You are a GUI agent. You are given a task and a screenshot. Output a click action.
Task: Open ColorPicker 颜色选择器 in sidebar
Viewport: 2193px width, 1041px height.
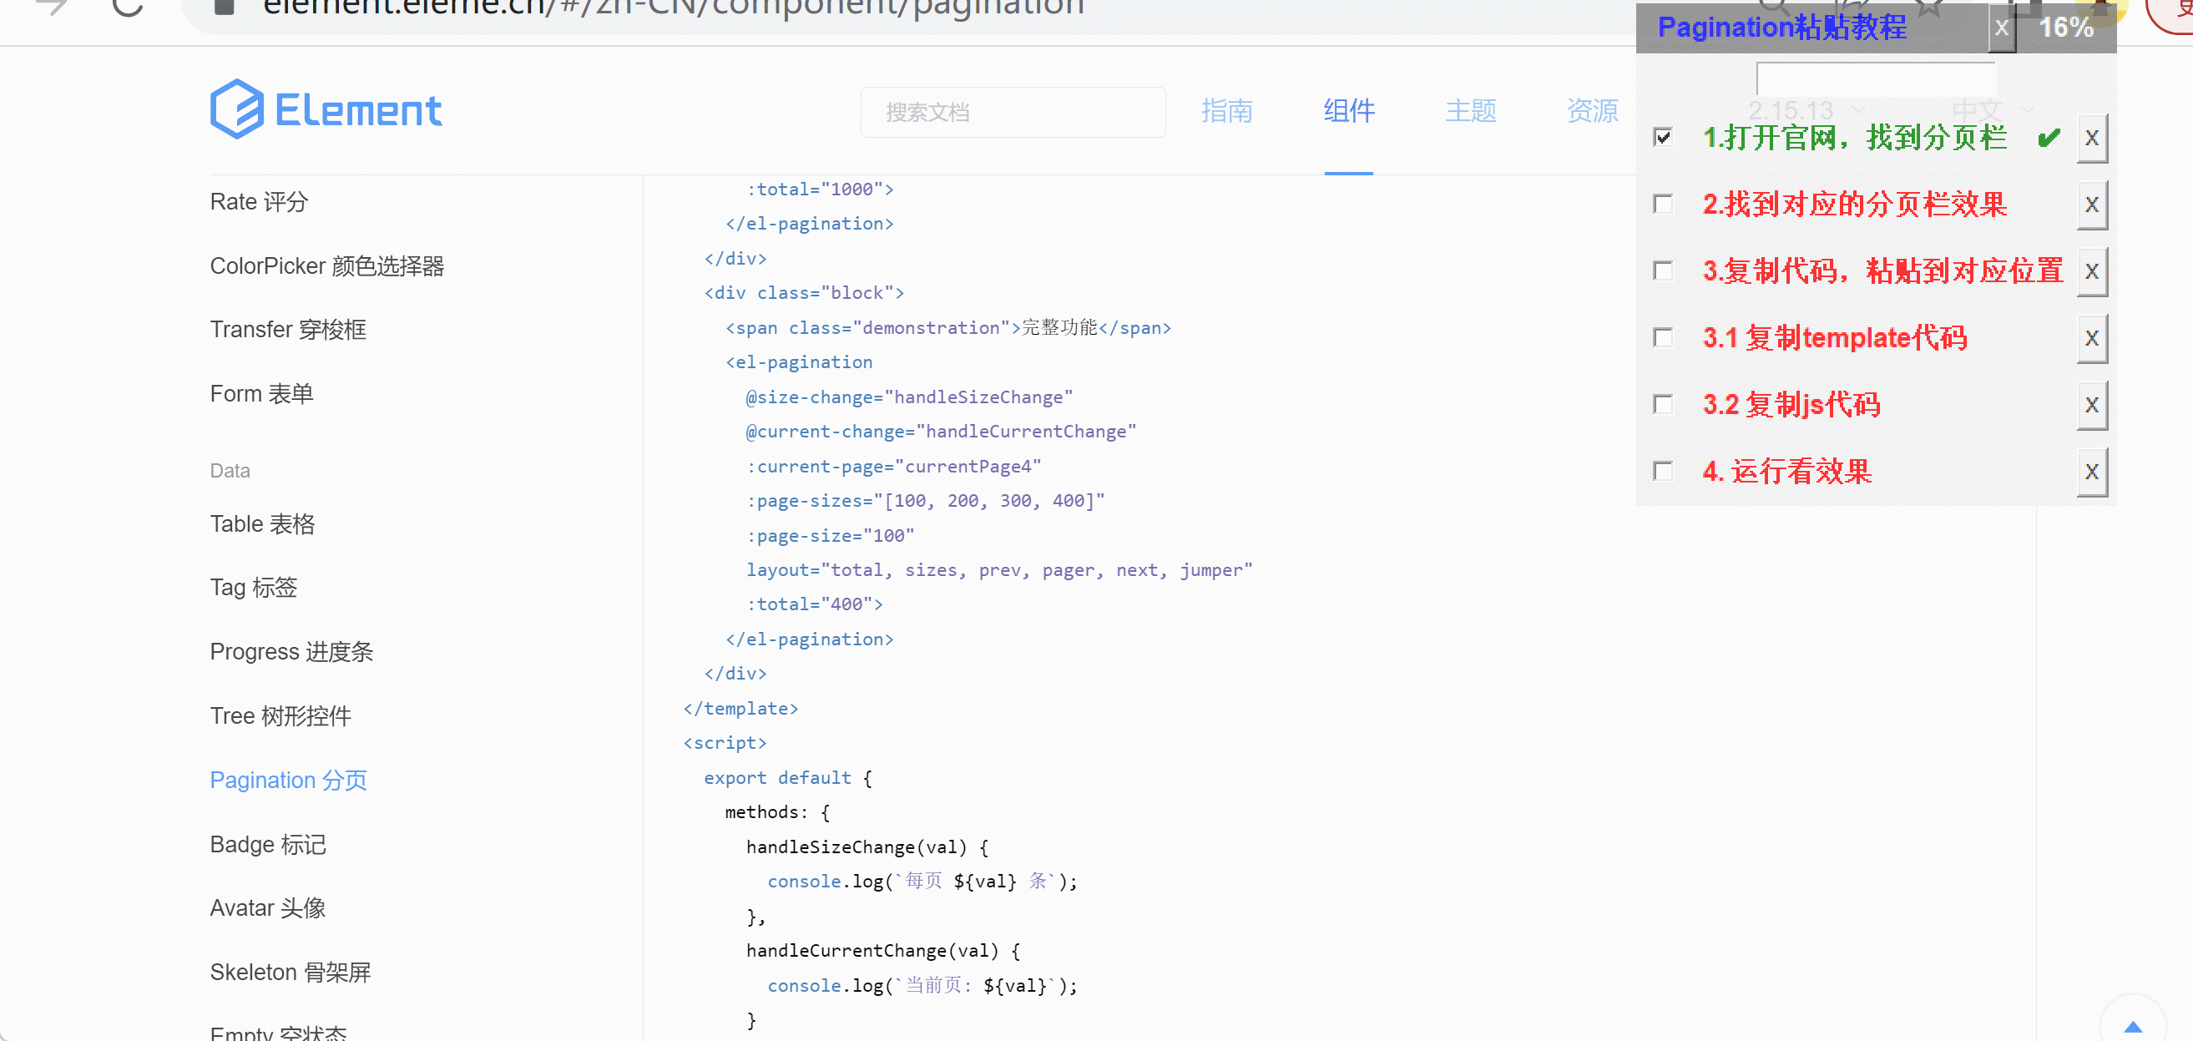[x=327, y=266]
